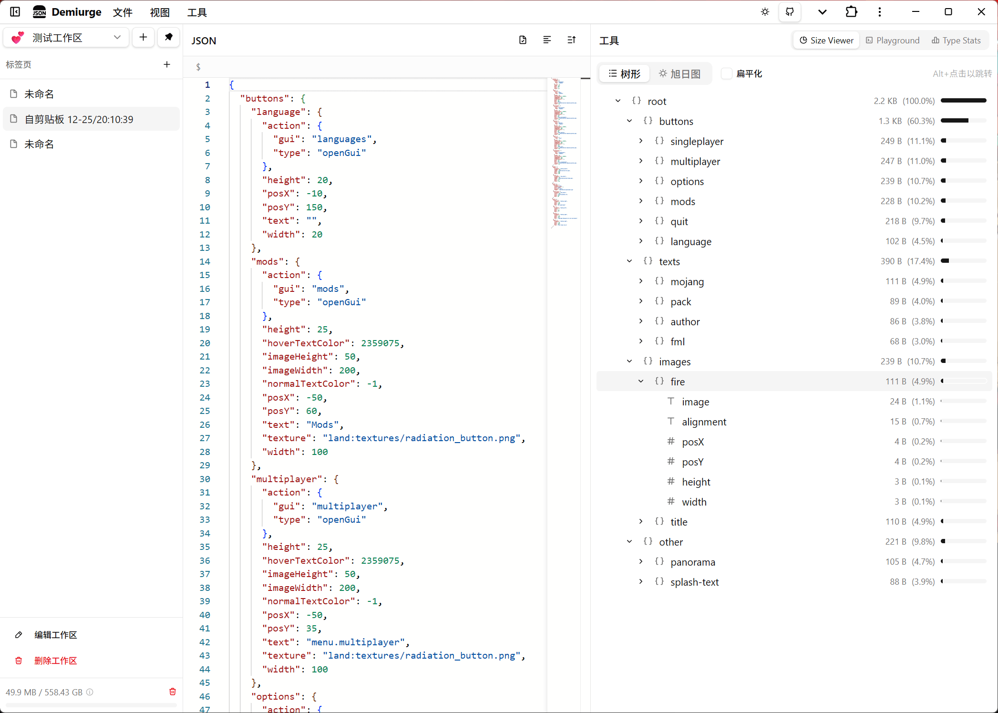This screenshot has height=713, width=998.
Task: Enable the 扁平化 checkbox
Action: tap(726, 73)
